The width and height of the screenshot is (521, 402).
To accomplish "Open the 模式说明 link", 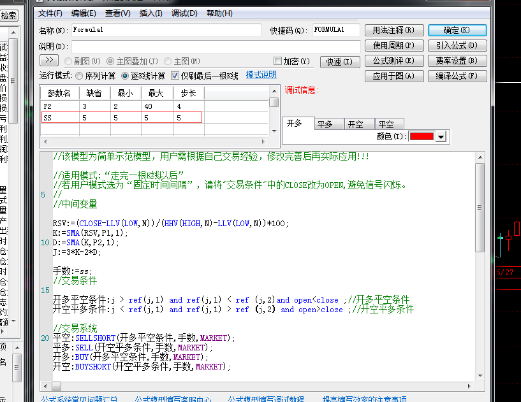I will [261, 75].
